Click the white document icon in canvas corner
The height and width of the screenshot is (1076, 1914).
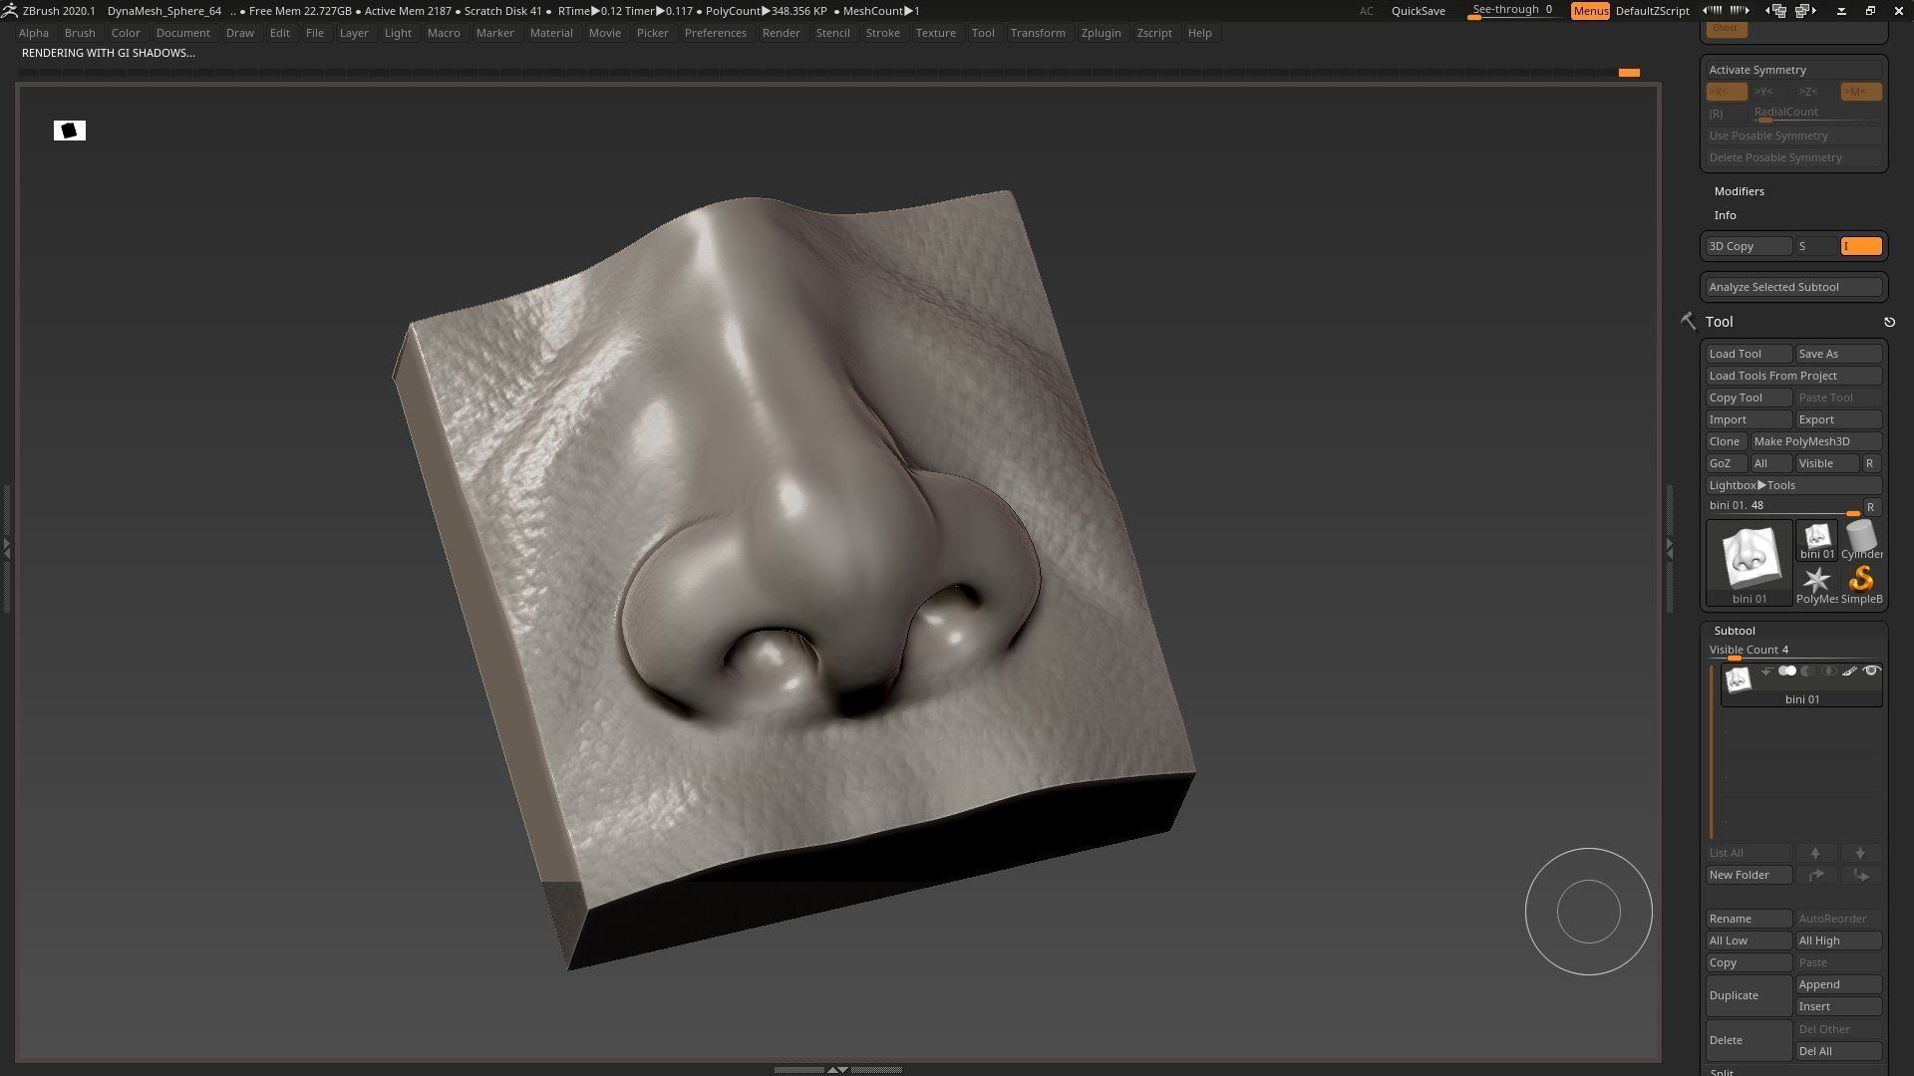[x=70, y=131]
